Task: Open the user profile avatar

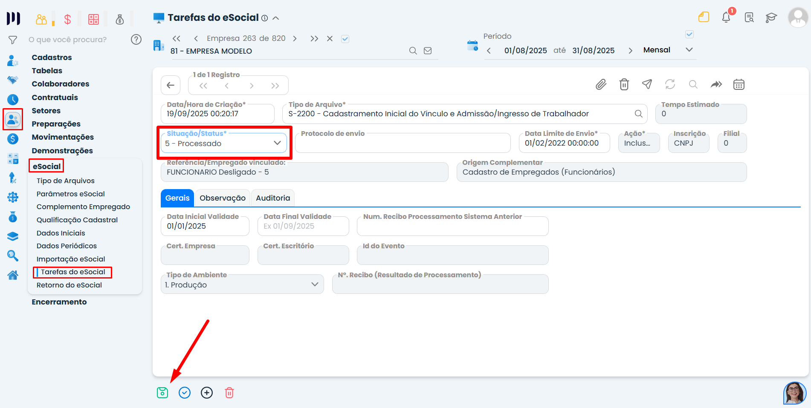Action: click(x=798, y=17)
